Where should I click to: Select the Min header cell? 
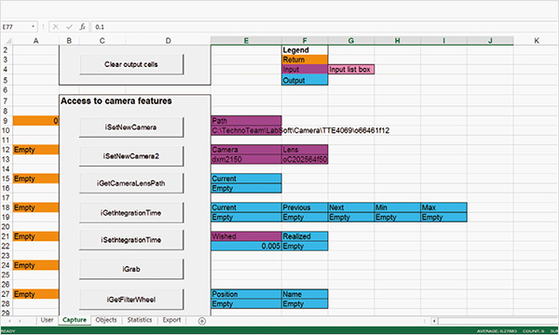pos(398,208)
